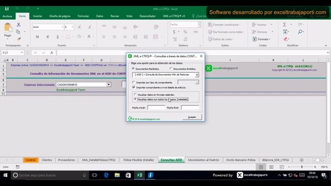Click the Find and Select magnifier icon
331x186 pixels.
click(x=300, y=32)
